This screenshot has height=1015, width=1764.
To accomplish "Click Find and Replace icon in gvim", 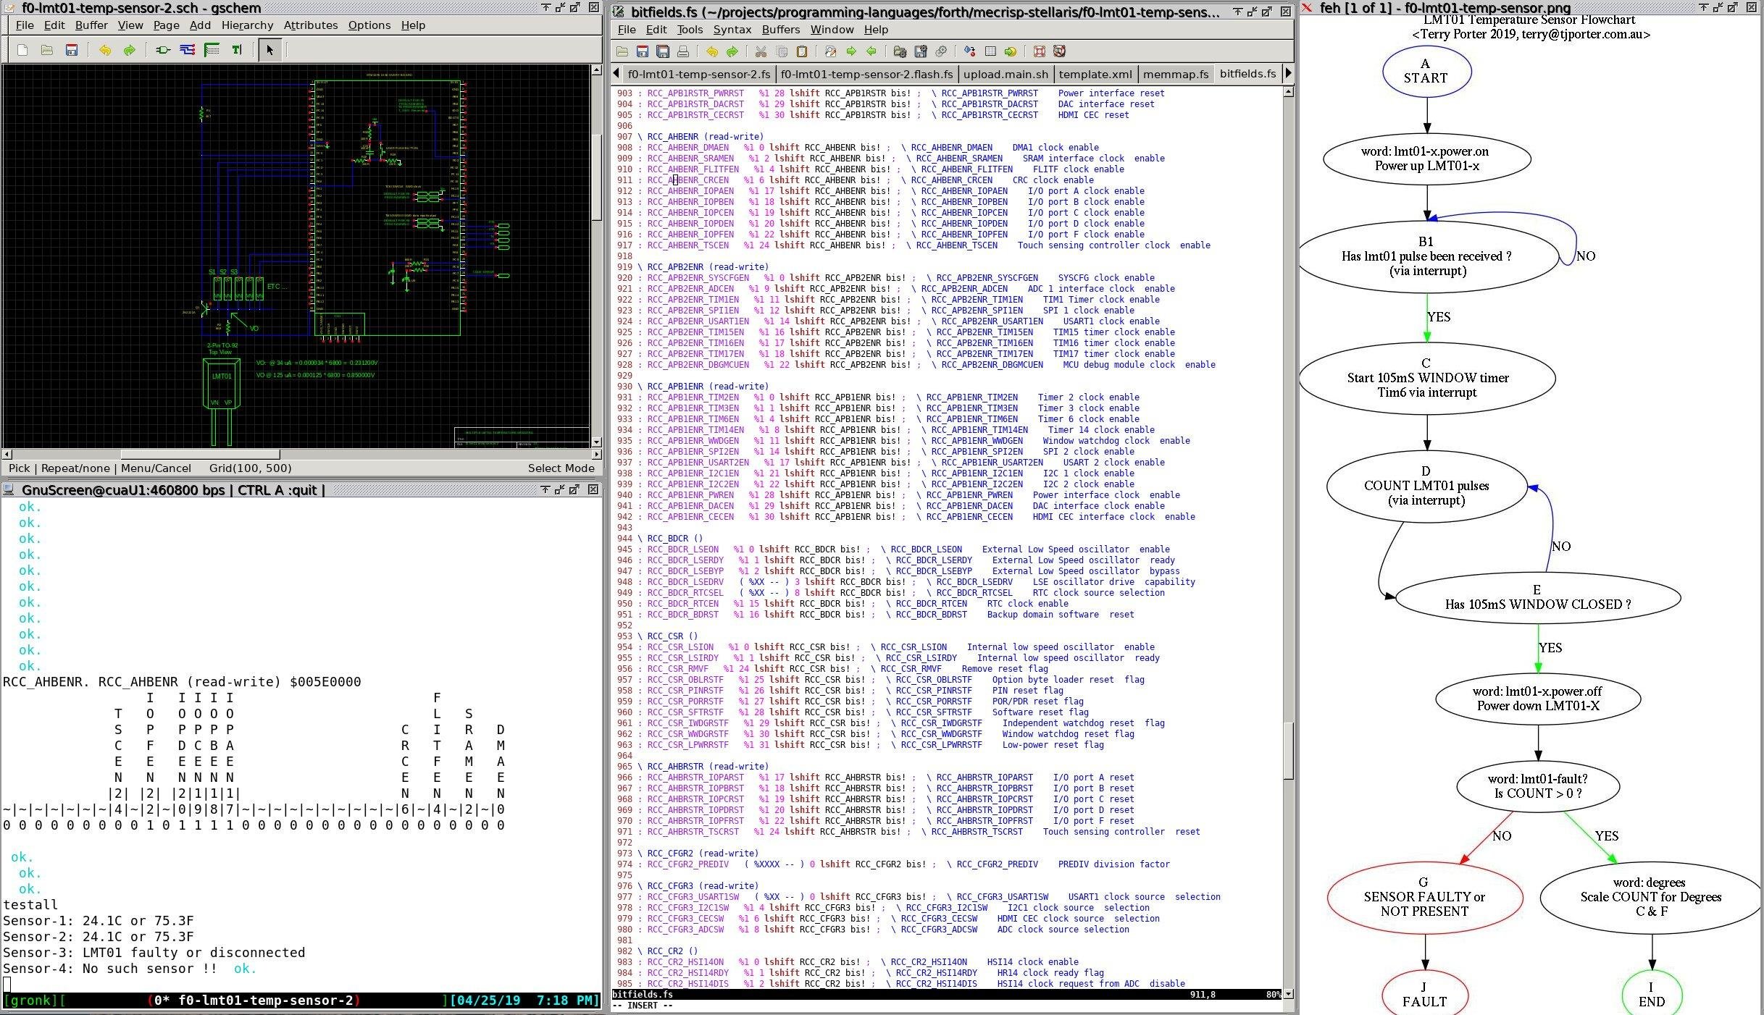I will pos(830,51).
